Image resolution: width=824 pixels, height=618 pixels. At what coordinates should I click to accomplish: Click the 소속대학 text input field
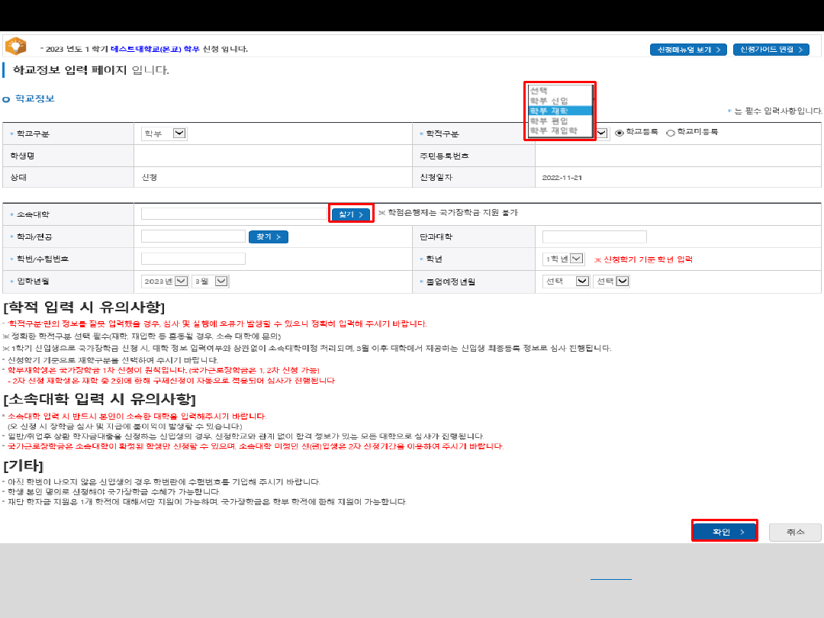233,214
